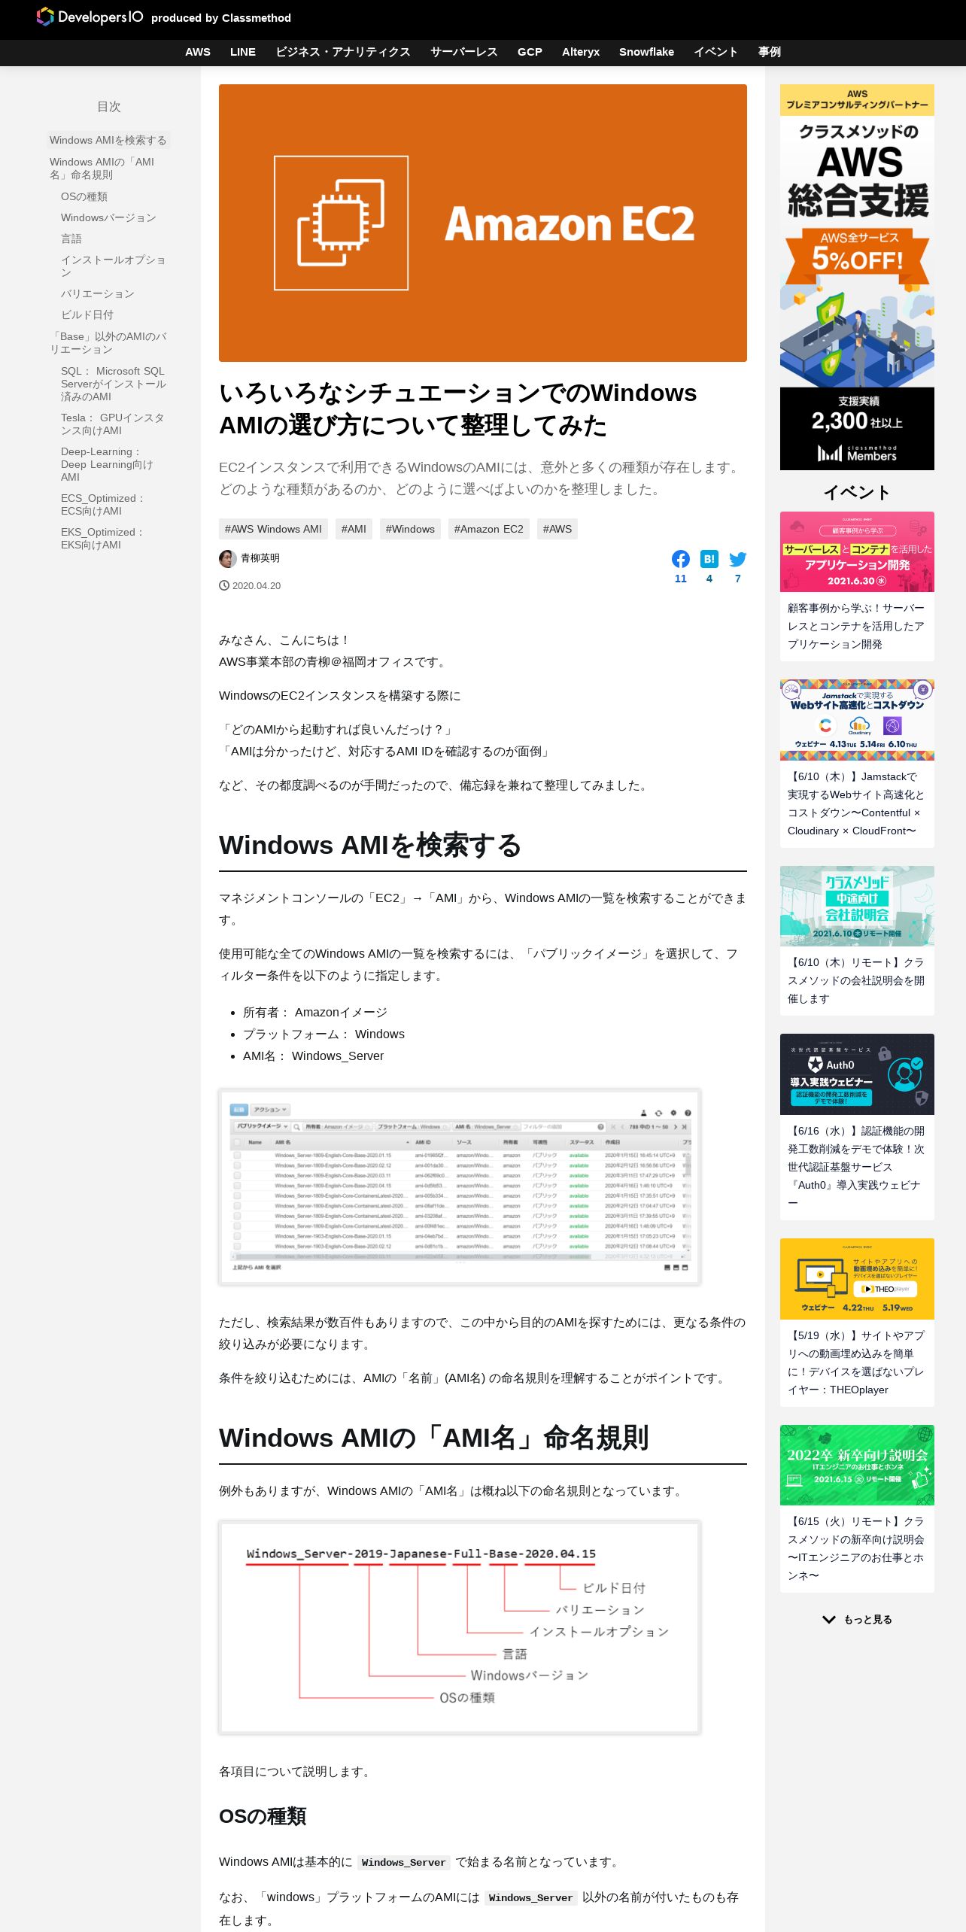Open the Amazon EC2 hero image

pos(483,223)
